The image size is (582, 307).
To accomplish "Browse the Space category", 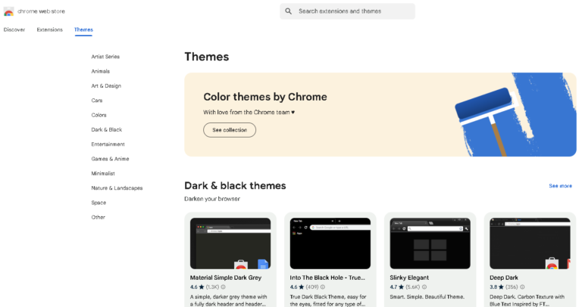I will click(99, 203).
